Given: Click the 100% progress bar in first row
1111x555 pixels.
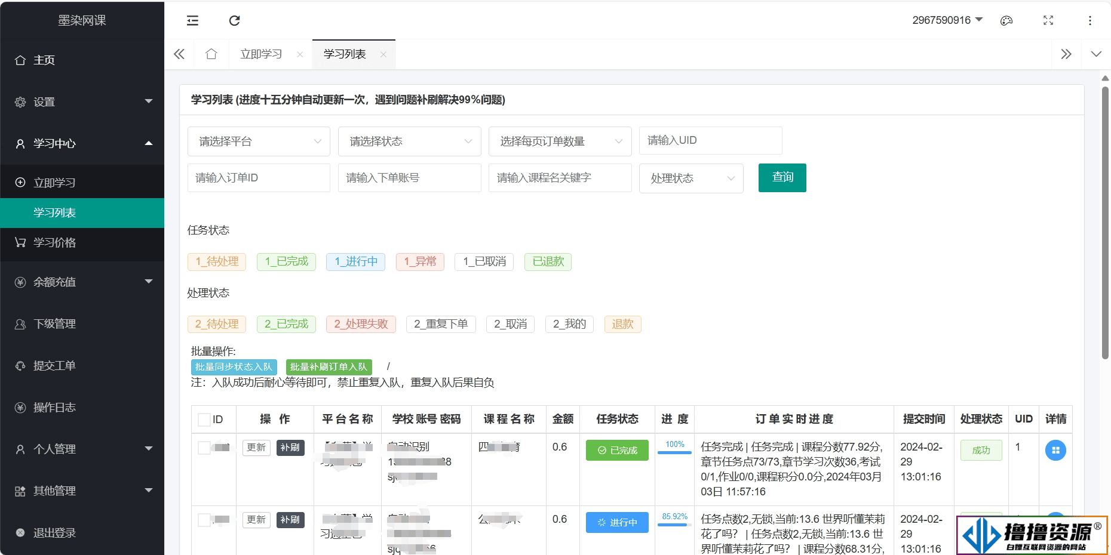Looking at the screenshot, I should (674, 453).
